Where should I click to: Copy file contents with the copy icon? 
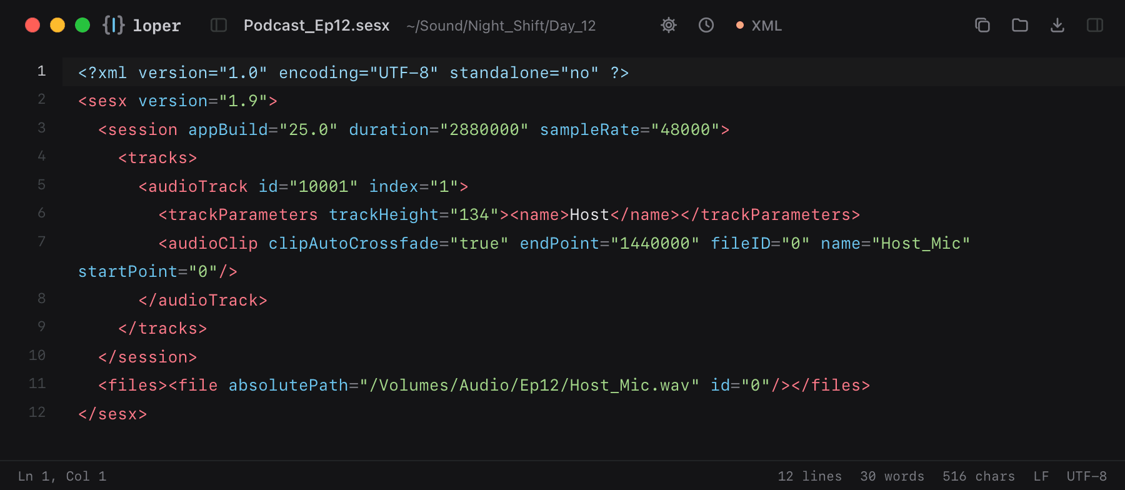click(x=982, y=25)
